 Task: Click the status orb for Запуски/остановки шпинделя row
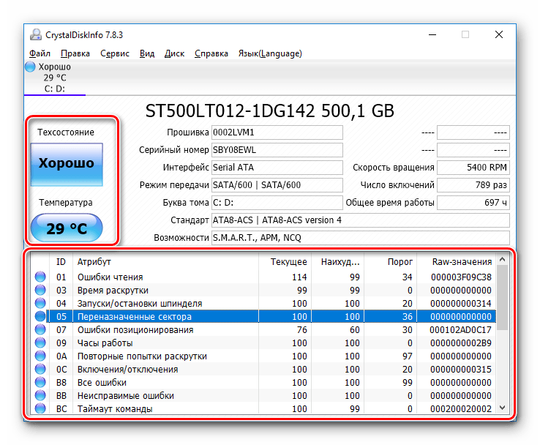(x=40, y=303)
